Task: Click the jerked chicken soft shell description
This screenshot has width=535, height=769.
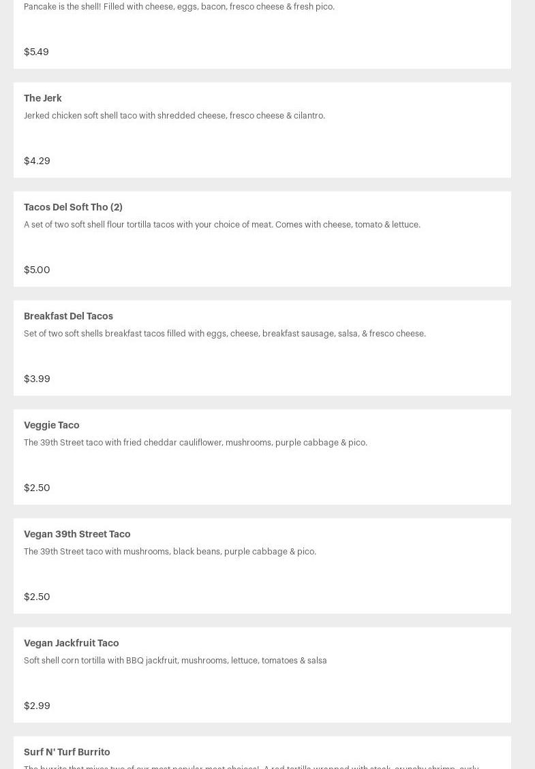Action: coord(174,116)
